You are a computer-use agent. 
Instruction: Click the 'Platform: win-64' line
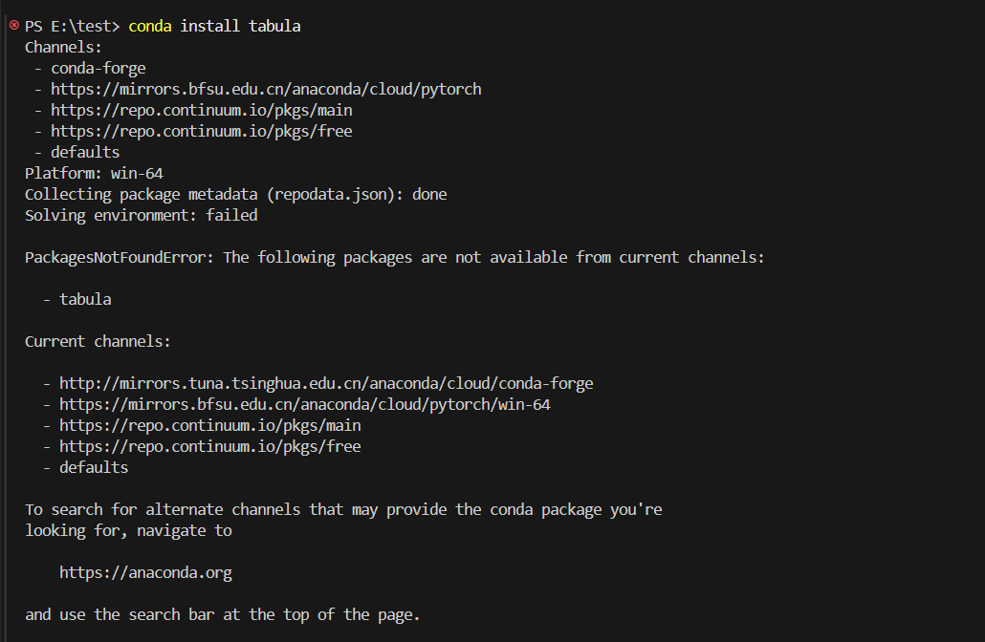(x=94, y=173)
